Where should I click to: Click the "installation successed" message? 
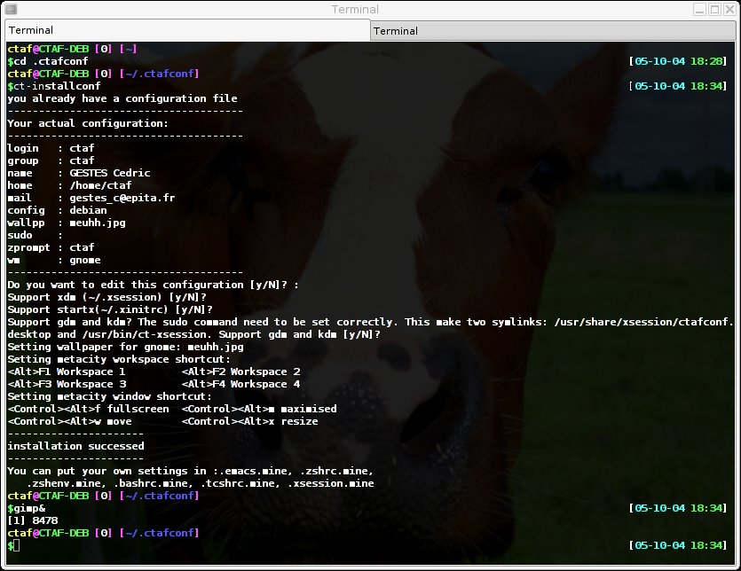(75, 446)
